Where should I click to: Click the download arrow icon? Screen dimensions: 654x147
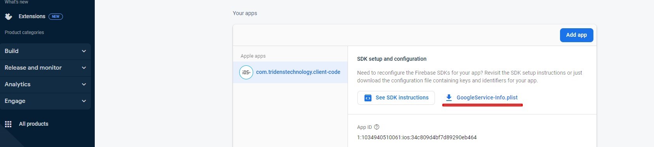(x=449, y=97)
